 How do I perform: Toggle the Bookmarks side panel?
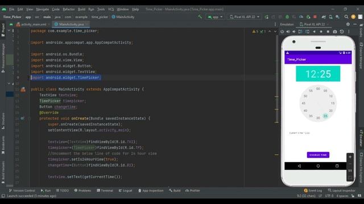(x=3, y=145)
